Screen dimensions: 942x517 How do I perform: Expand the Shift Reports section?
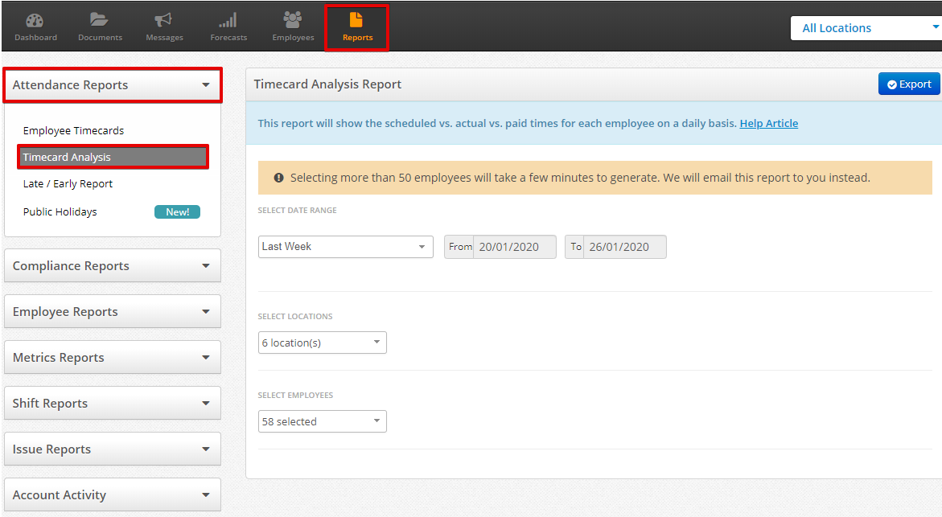[113, 403]
